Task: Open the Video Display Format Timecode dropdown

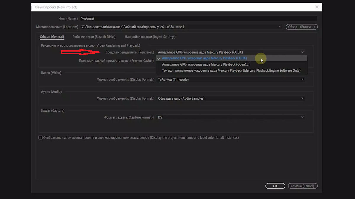Action: coord(231,79)
